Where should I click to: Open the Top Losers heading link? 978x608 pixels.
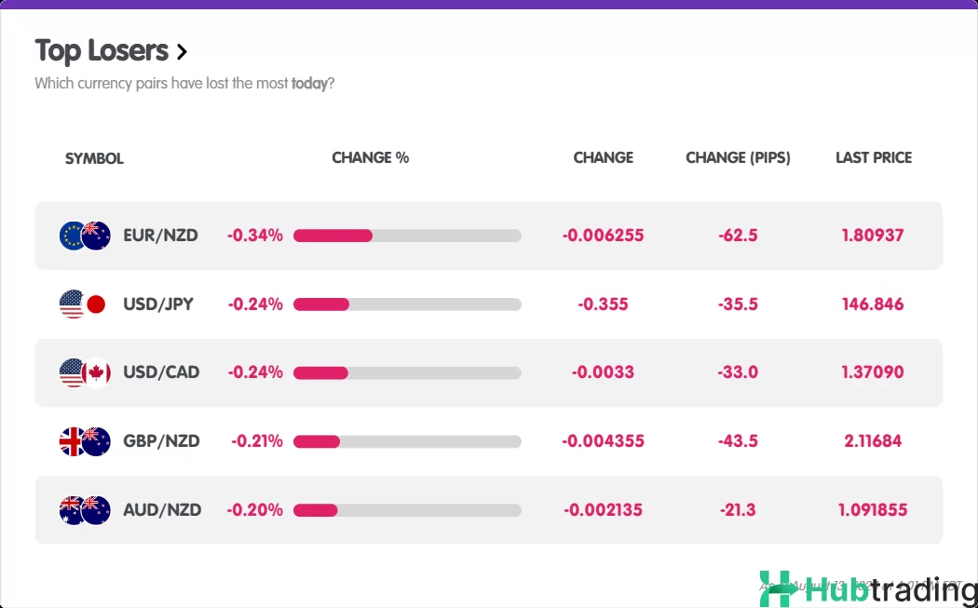tap(102, 50)
